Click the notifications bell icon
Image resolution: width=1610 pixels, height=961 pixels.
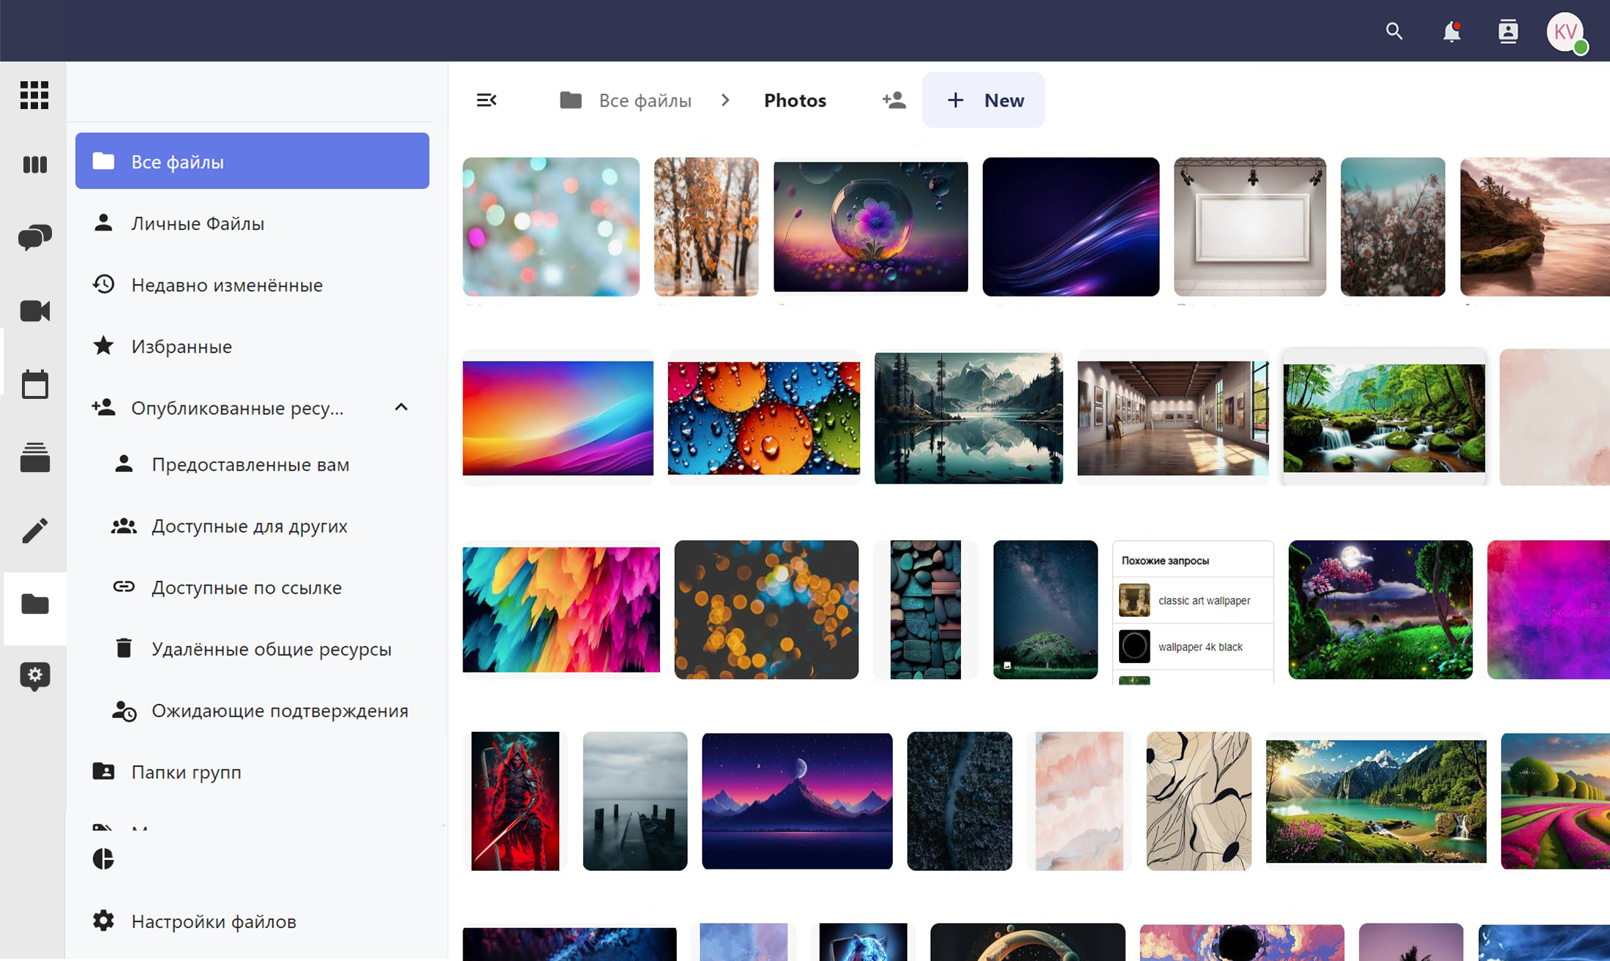[1451, 31]
